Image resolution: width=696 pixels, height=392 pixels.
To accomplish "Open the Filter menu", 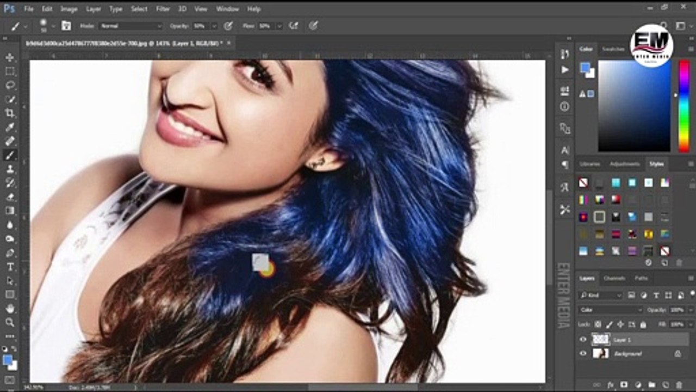I will (163, 9).
